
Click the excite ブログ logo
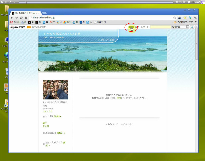[17, 27]
